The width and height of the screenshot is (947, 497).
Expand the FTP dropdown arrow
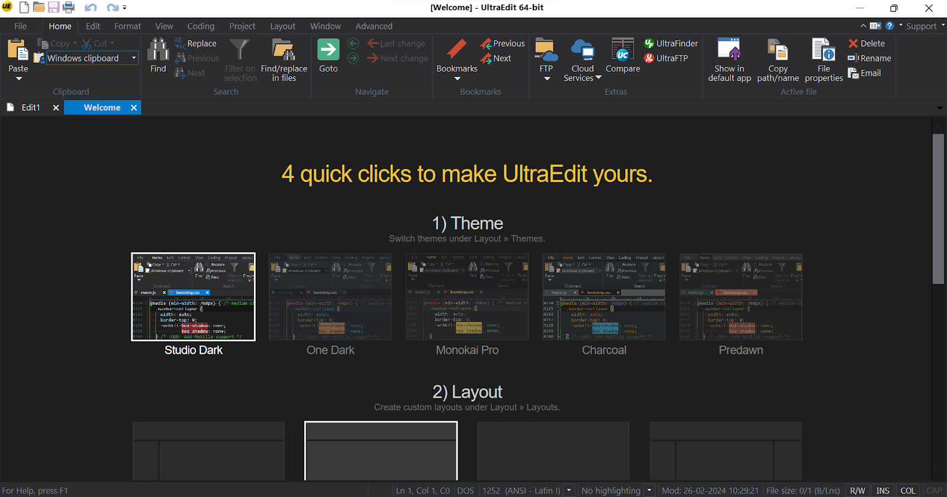[547, 79]
